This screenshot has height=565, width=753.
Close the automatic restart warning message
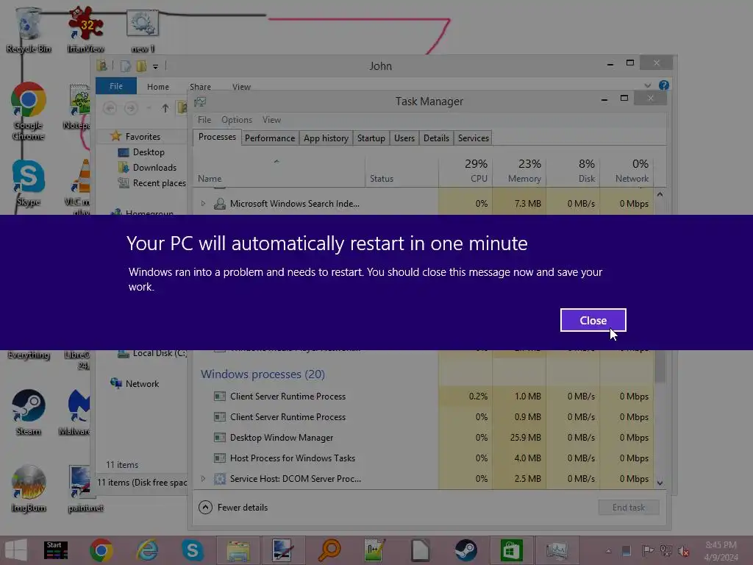[x=593, y=320]
